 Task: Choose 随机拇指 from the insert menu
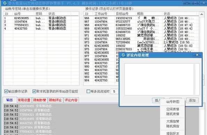pos(173,126)
